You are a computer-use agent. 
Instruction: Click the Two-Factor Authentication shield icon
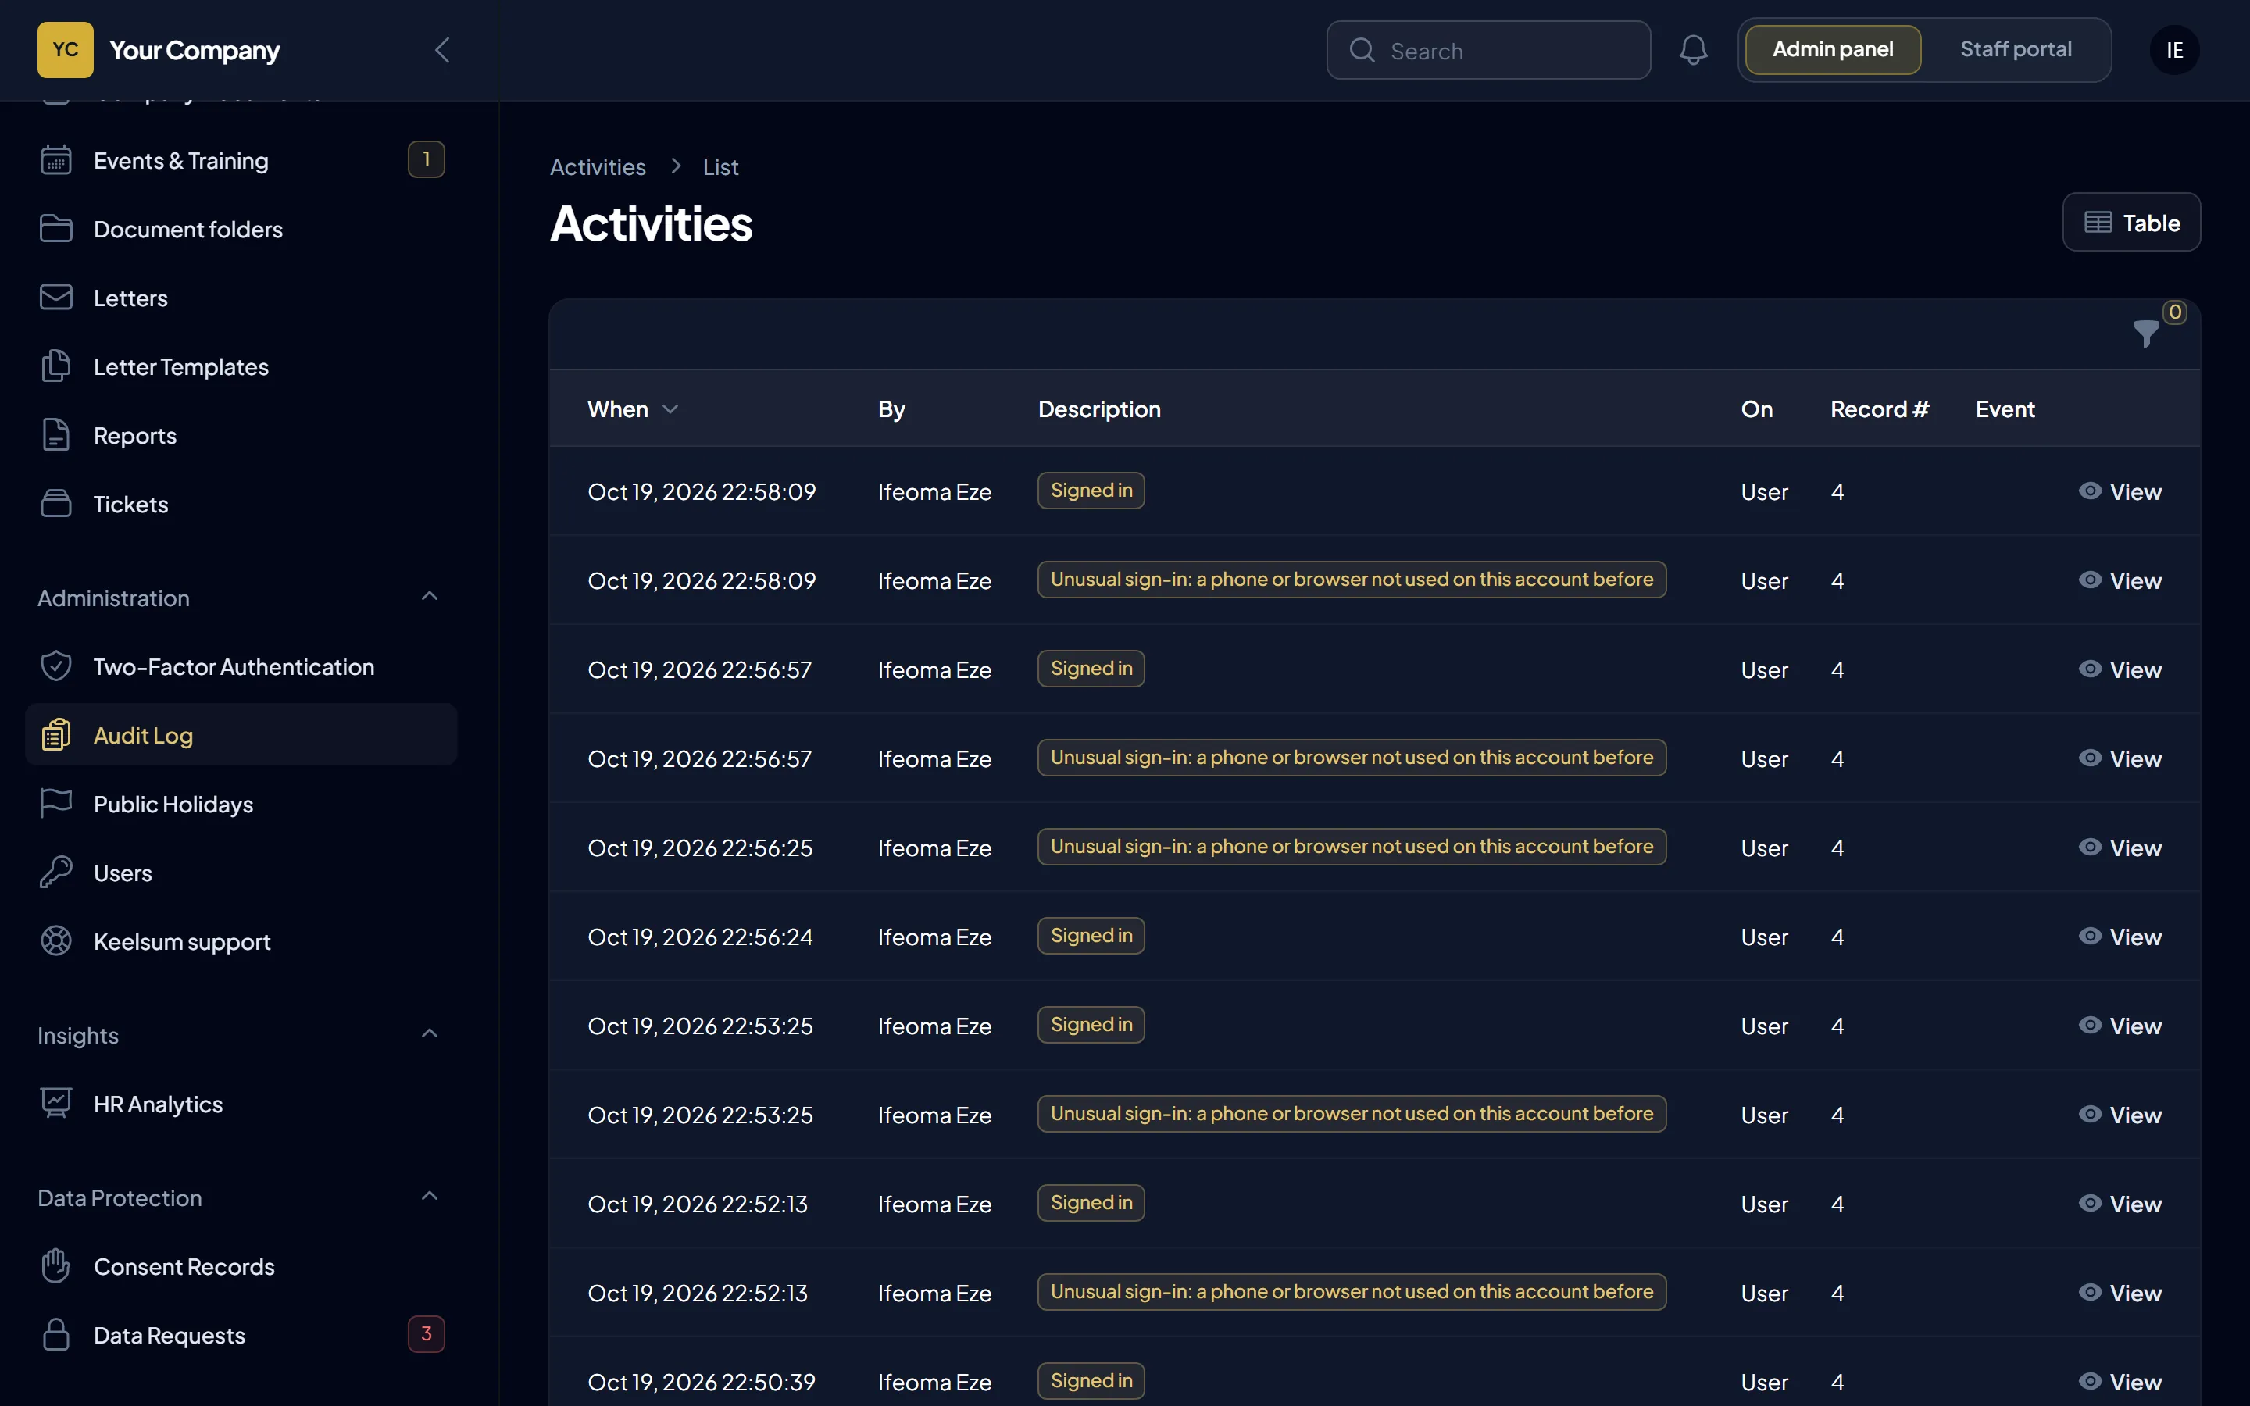tap(55, 666)
